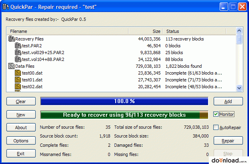Click the scroll down arrow of file list
The width and height of the screenshot is (249, 164).
tap(239, 88)
